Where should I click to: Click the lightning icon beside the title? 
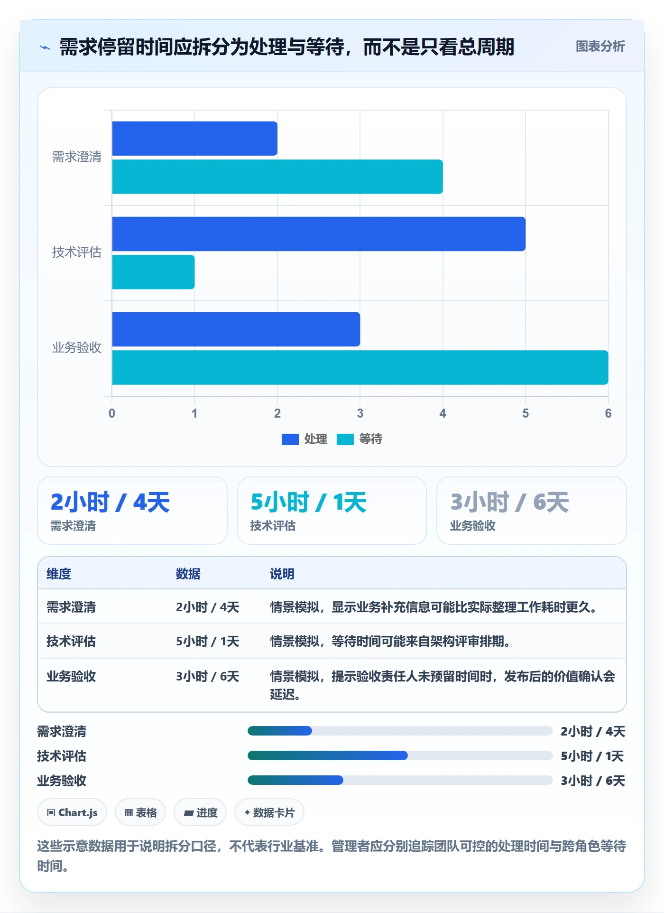[45, 47]
